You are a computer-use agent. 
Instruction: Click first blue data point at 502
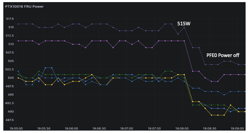(x=18, y=71)
